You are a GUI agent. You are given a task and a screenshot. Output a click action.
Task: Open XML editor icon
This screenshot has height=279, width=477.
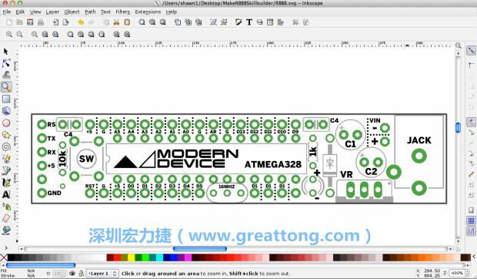point(270,22)
